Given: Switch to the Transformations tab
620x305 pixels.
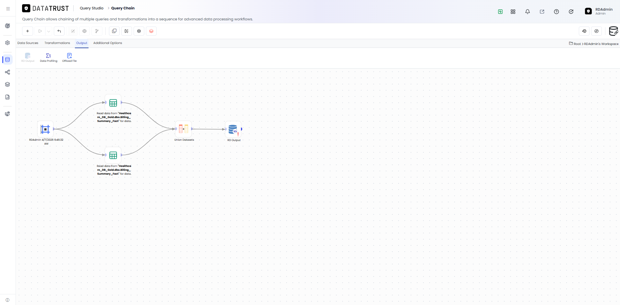Looking at the screenshot, I should point(57,43).
